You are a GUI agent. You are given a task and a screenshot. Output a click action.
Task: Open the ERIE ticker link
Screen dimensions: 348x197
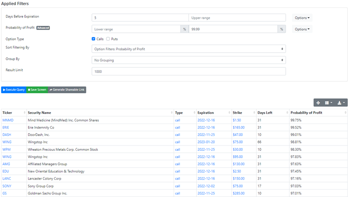click(x=6, y=128)
